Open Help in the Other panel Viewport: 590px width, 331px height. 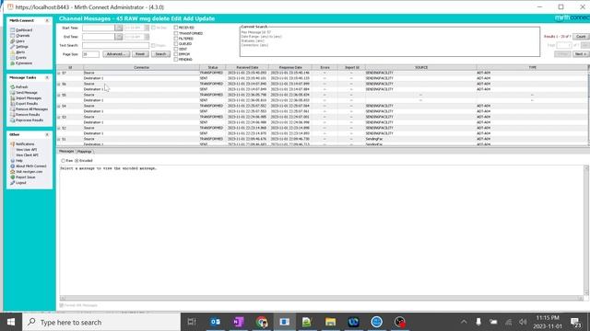(18, 161)
